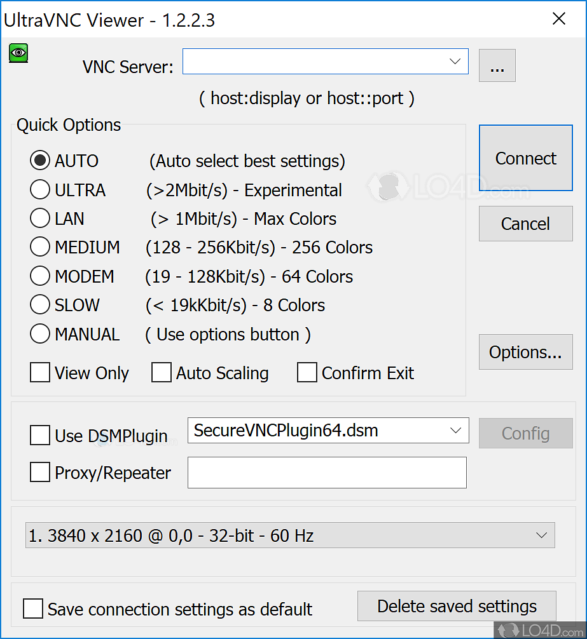Click the ellipsis browse button beside VNC Server

click(497, 65)
